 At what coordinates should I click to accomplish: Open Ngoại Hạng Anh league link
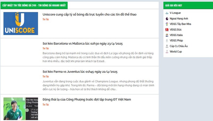click(x=179, y=19)
